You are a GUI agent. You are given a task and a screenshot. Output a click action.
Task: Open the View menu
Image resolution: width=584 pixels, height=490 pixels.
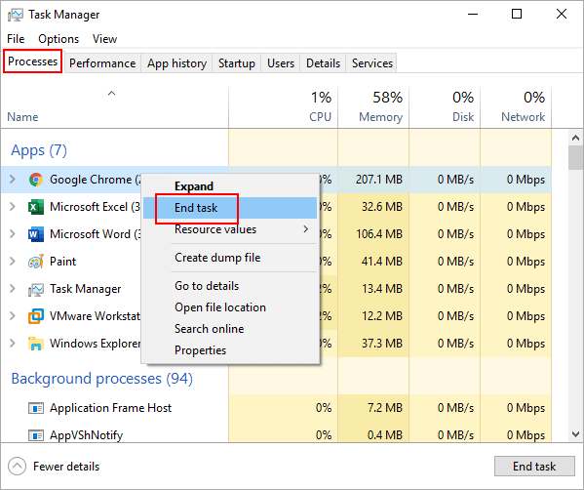click(x=104, y=39)
